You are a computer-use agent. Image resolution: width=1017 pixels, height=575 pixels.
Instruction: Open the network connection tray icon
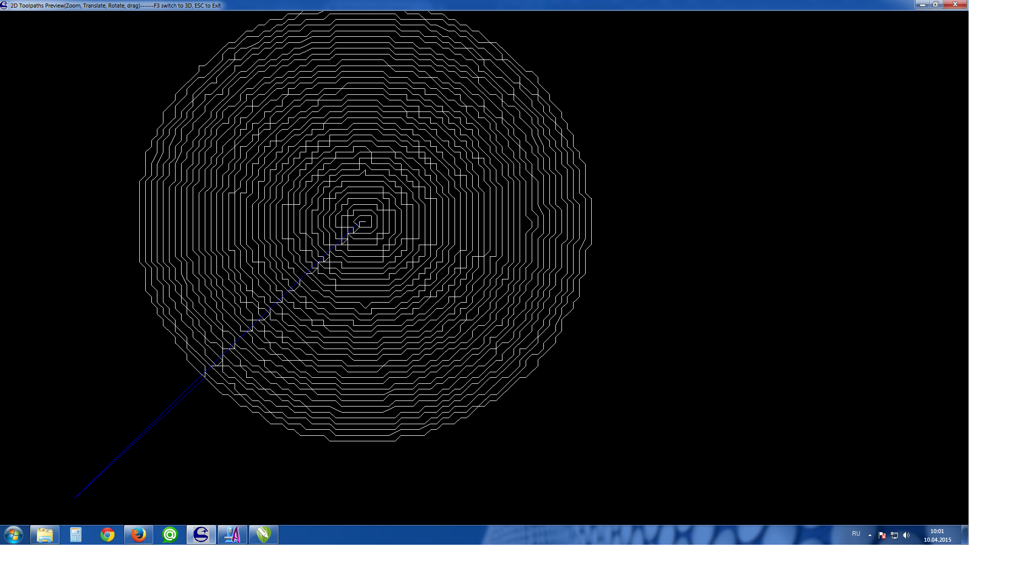894,535
